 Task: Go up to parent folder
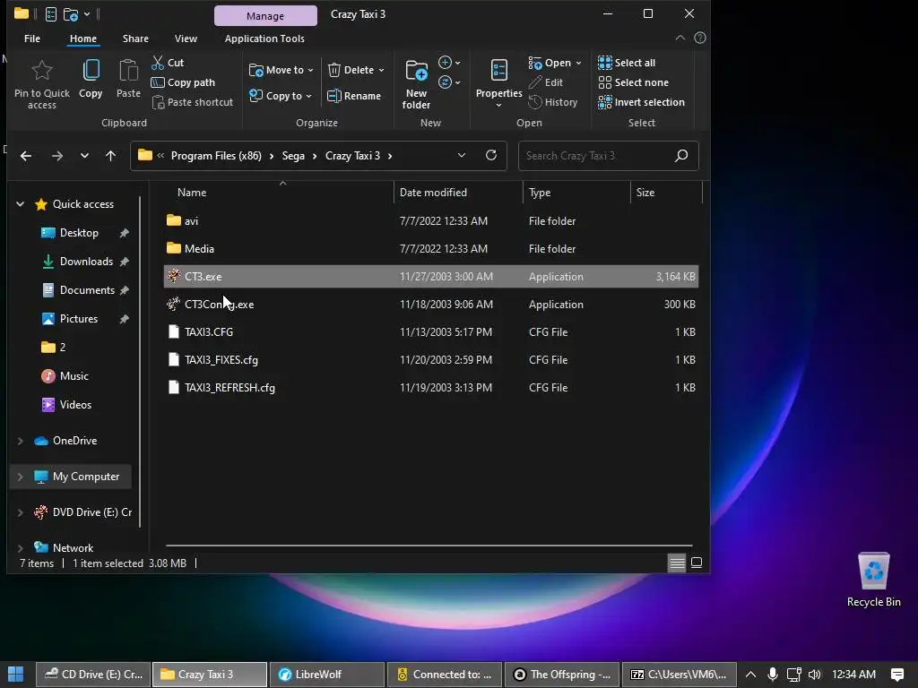tap(110, 156)
